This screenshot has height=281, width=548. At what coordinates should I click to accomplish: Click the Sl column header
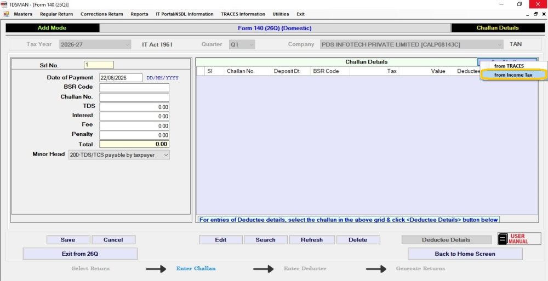pyautogui.click(x=214, y=71)
